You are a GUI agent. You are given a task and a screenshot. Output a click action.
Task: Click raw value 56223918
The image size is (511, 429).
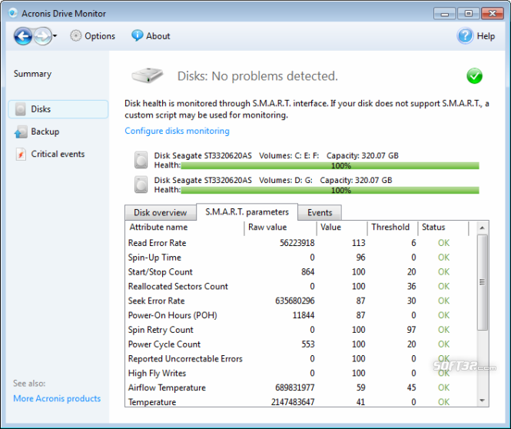(297, 243)
